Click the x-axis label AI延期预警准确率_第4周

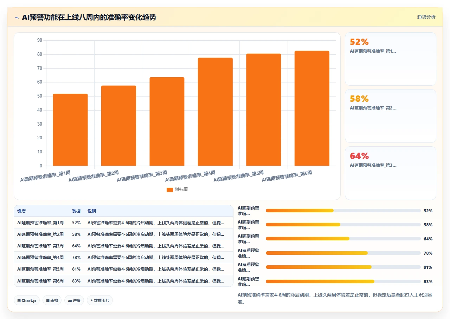point(190,176)
